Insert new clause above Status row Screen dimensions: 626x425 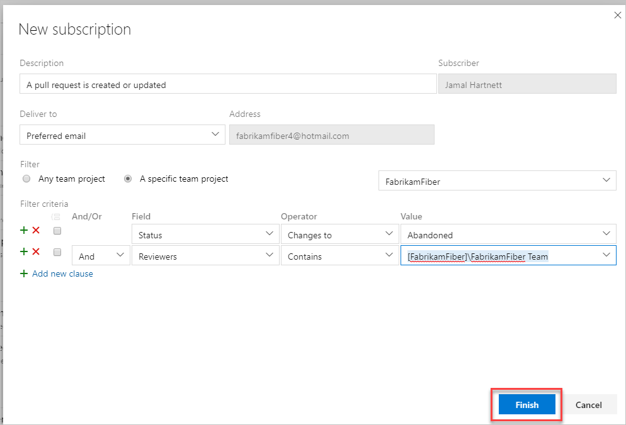coord(24,230)
